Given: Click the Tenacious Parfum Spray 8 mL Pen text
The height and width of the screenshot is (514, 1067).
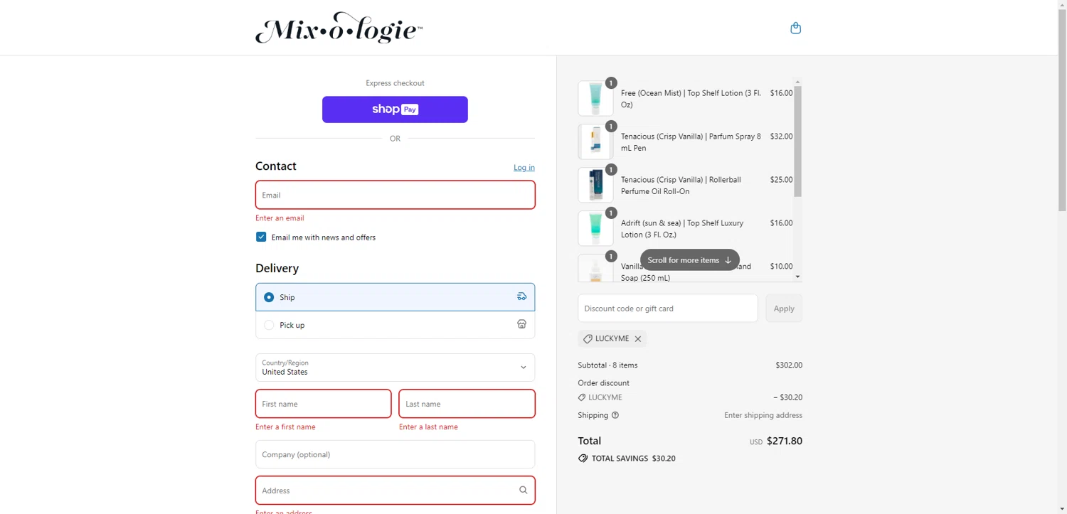Looking at the screenshot, I should pos(691,142).
